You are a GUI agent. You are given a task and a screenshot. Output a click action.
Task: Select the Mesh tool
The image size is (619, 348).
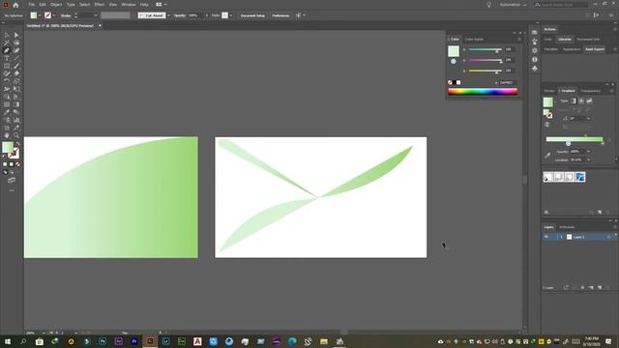click(x=7, y=104)
